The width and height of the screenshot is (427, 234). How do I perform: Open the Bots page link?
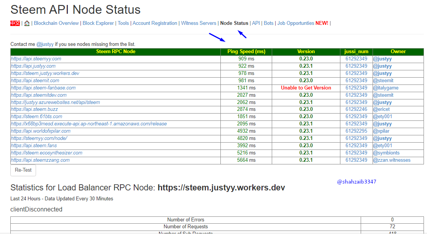pyautogui.click(x=269, y=23)
